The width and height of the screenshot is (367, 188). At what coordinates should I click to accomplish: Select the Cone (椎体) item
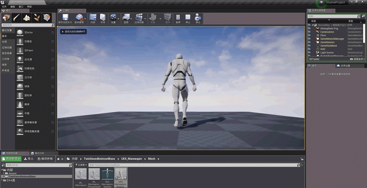point(35,104)
